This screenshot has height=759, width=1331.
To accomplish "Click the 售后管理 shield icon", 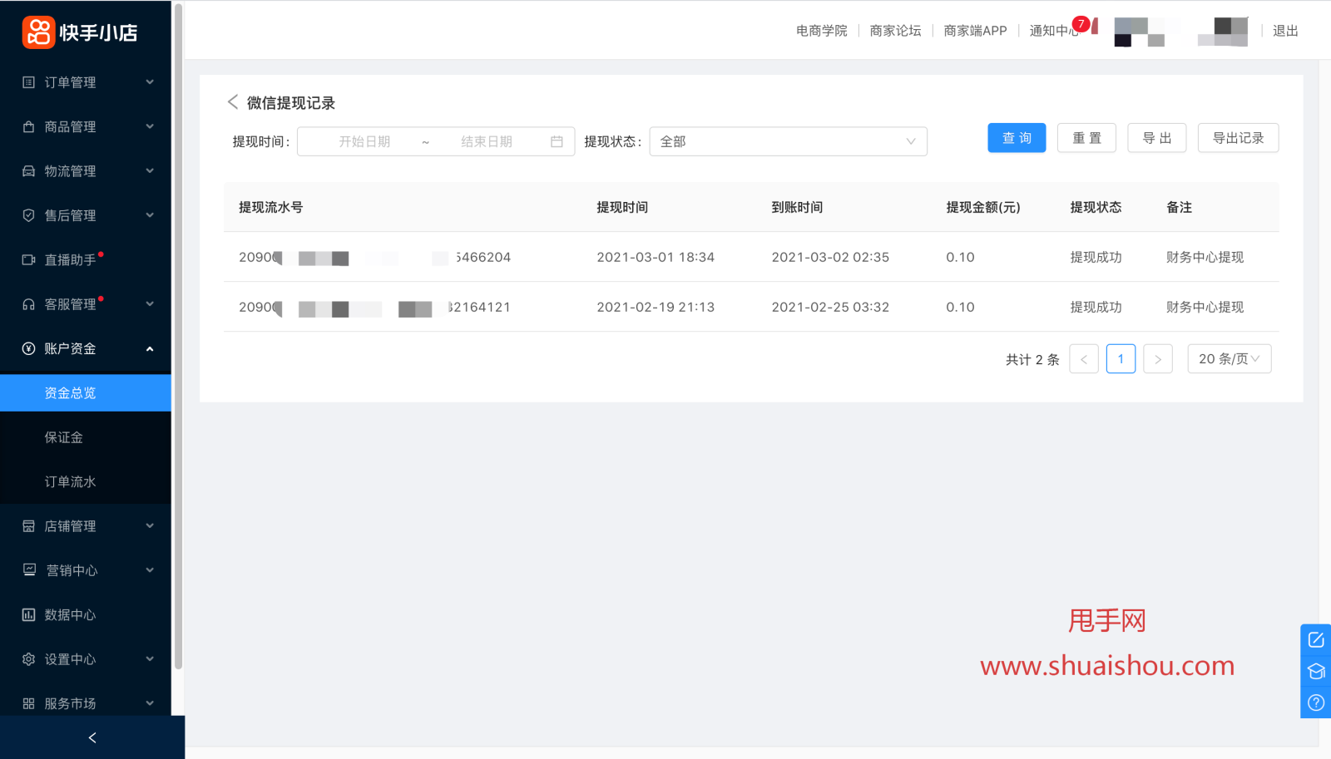I will [x=28, y=215].
